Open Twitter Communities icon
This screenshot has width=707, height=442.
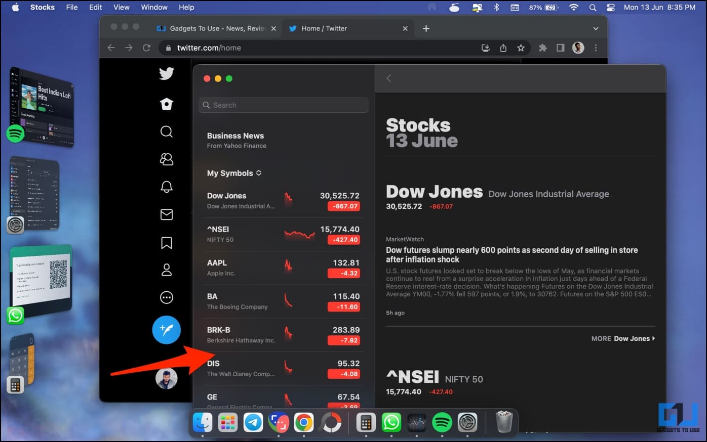click(167, 159)
